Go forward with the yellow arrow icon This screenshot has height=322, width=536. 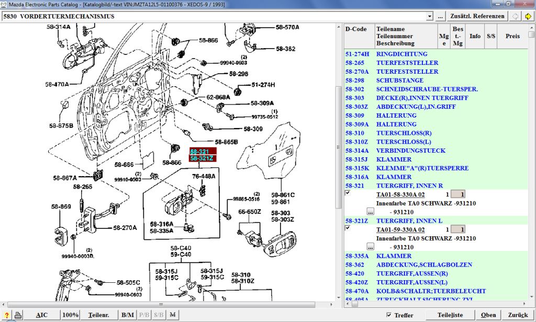click(528, 16)
